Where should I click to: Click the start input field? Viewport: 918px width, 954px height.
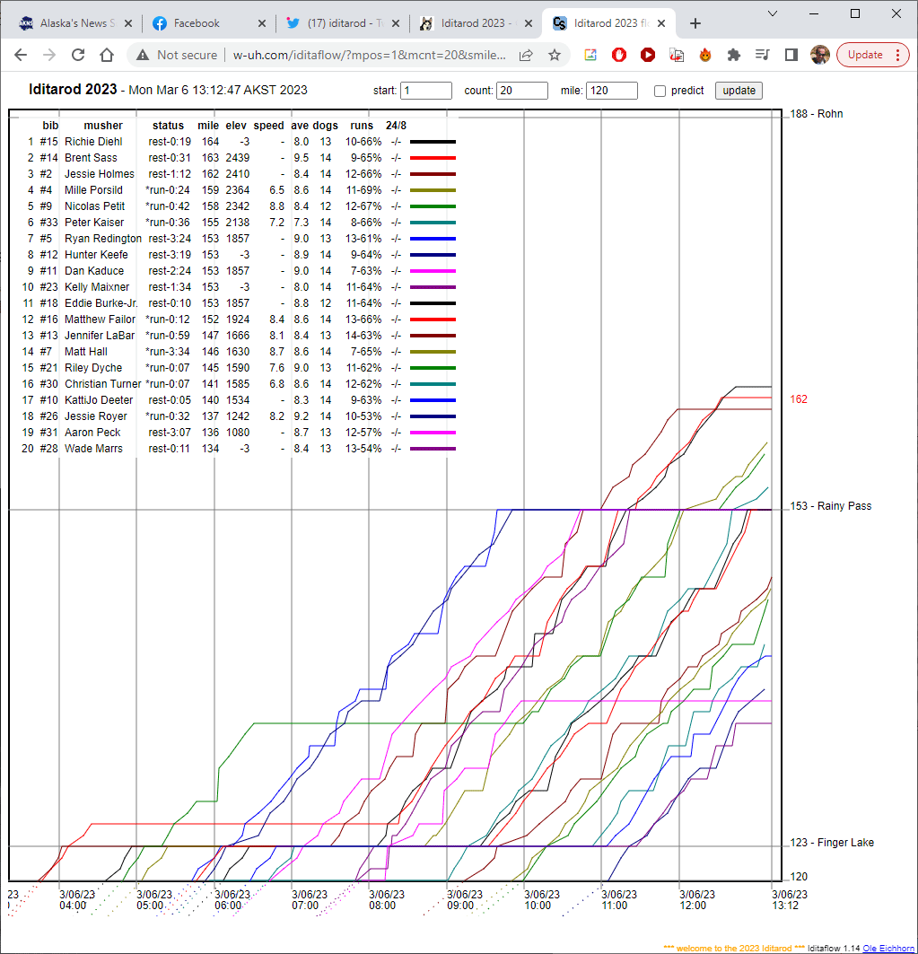click(426, 90)
